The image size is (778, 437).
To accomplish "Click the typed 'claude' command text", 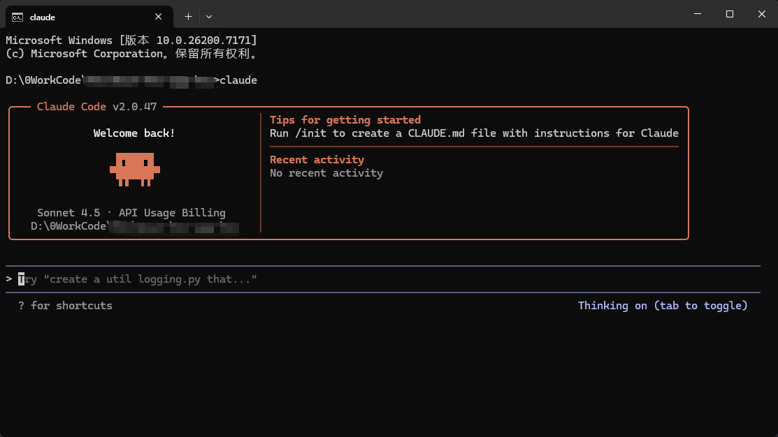I will click(238, 80).
